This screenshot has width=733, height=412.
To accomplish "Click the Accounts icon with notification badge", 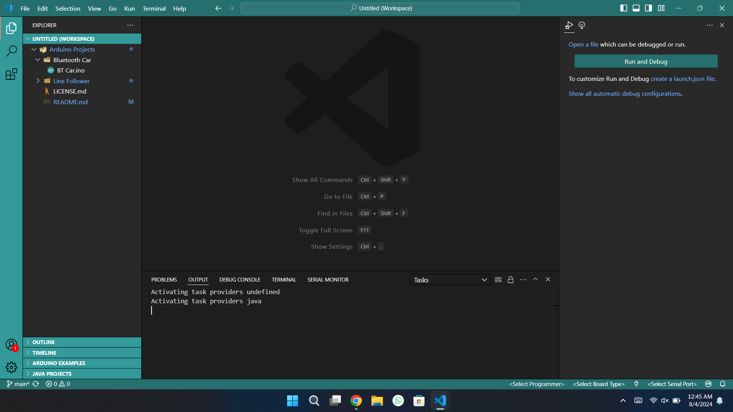I will [11, 345].
